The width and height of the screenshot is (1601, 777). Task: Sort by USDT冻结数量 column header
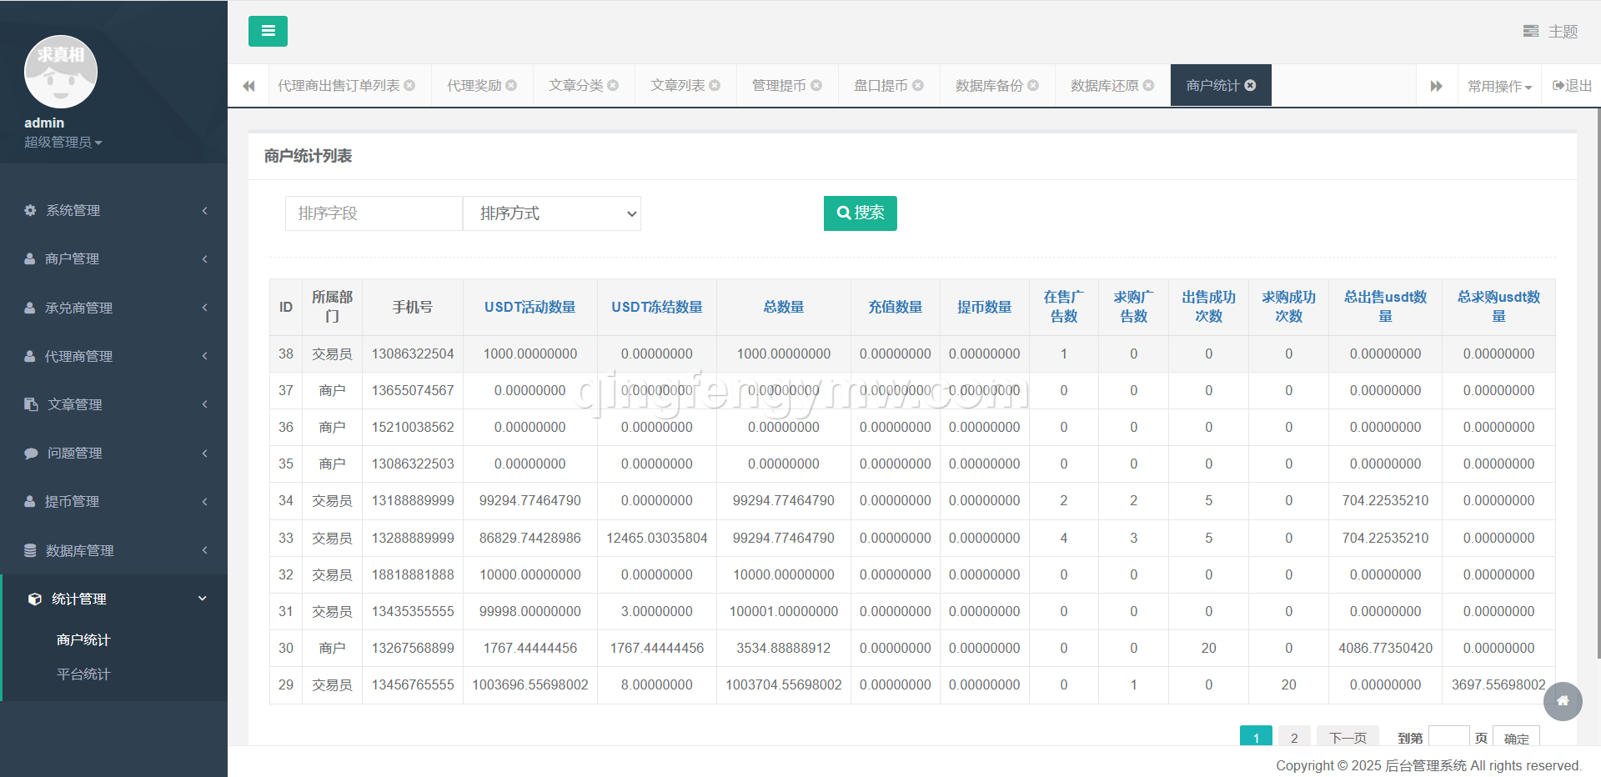pyautogui.click(x=657, y=307)
